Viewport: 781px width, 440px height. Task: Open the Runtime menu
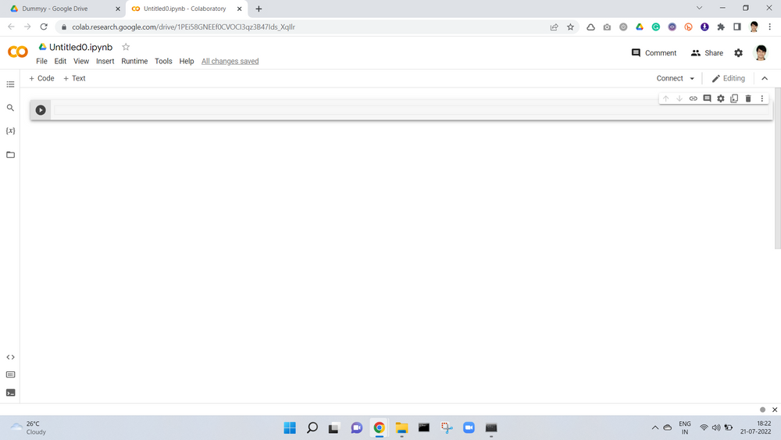(134, 61)
